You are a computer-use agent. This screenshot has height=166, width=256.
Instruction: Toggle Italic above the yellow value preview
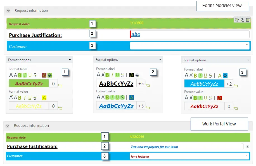pyautogui.click(x=25, y=98)
